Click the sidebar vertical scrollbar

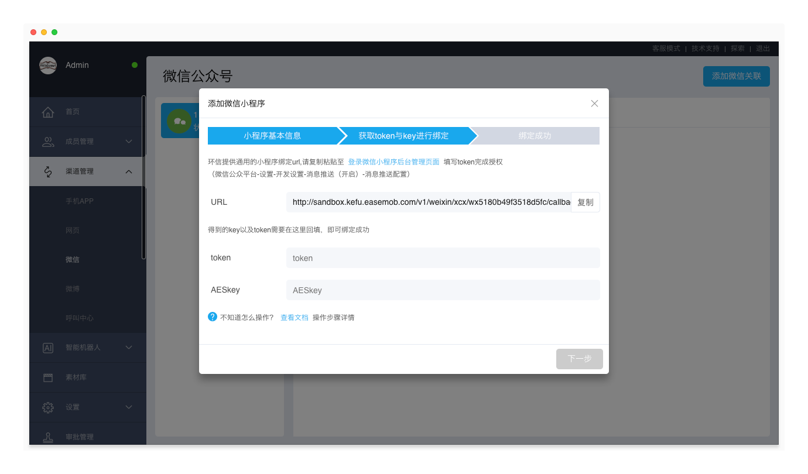[x=144, y=177]
